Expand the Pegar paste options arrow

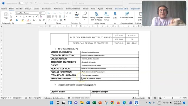[x=6, y=20]
